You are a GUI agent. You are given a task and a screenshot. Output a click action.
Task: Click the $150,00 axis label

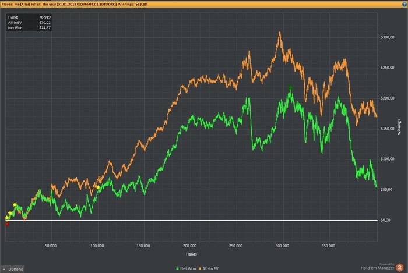(x=387, y=129)
